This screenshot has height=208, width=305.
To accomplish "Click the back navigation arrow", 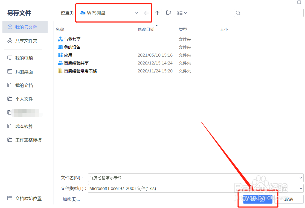I will tap(146, 13).
